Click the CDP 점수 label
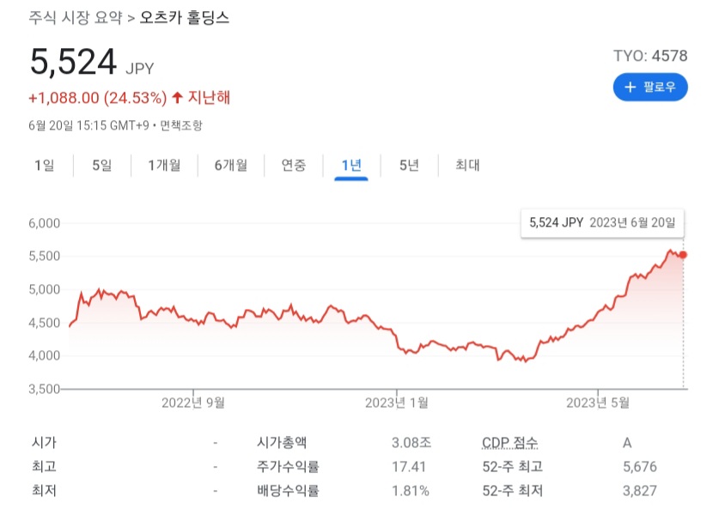713x515 pixels. 509,442
